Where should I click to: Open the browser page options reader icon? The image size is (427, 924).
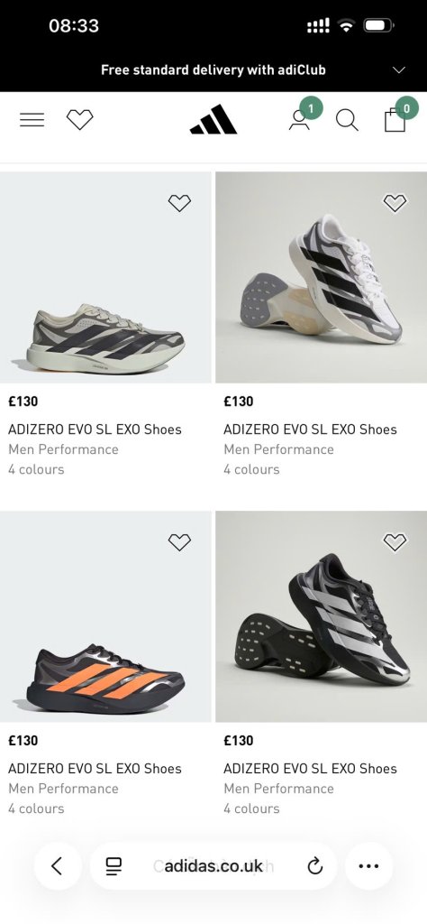coord(114,865)
